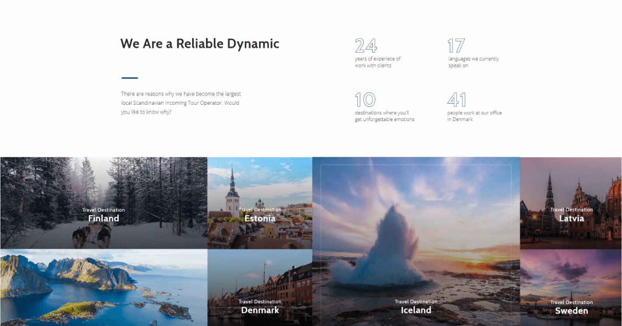Image resolution: width=622 pixels, height=326 pixels.
Task: Click the 'Finland' destination name text
Action: pyautogui.click(x=103, y=218)
